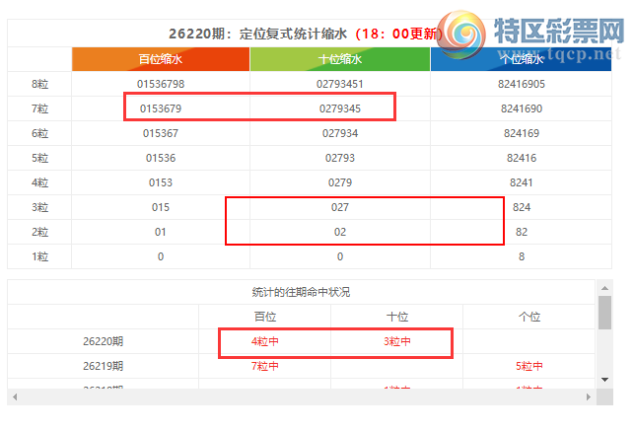The width and height of the screenshot is (634, 431).
Task: Click value 02793 in 5粒 row
Action: [340, 158]
